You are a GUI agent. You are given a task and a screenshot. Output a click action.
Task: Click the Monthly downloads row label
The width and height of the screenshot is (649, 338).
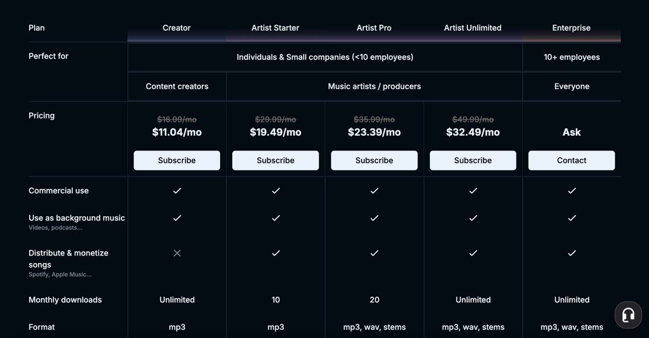[x=65, y=300]
